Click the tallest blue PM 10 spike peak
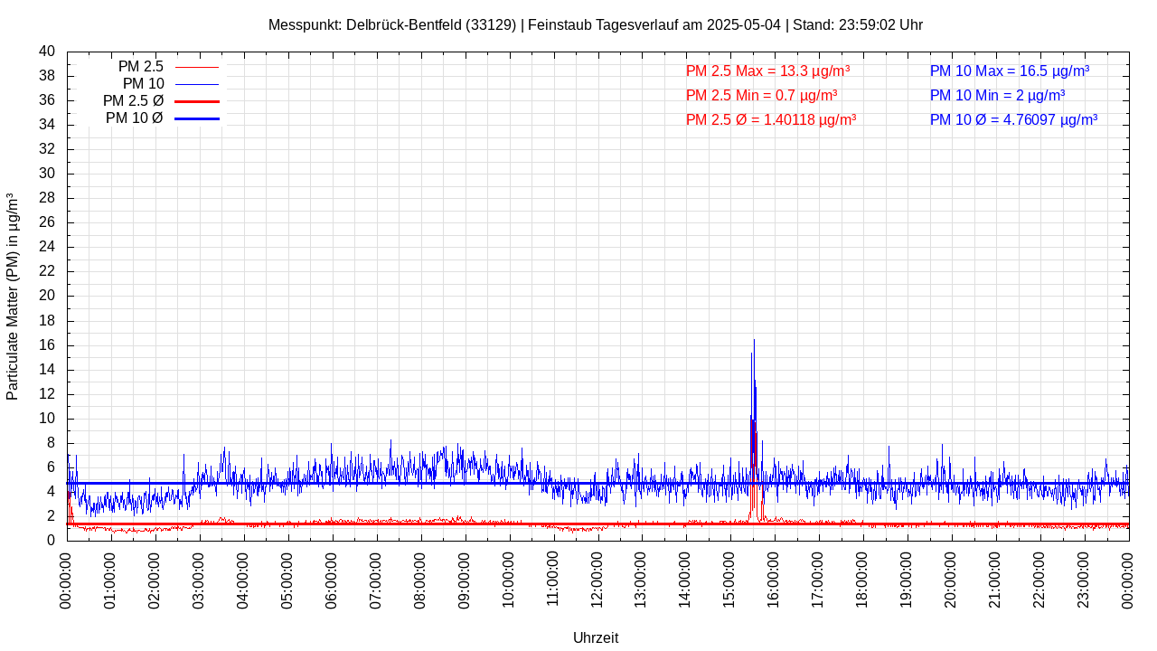 754,342
